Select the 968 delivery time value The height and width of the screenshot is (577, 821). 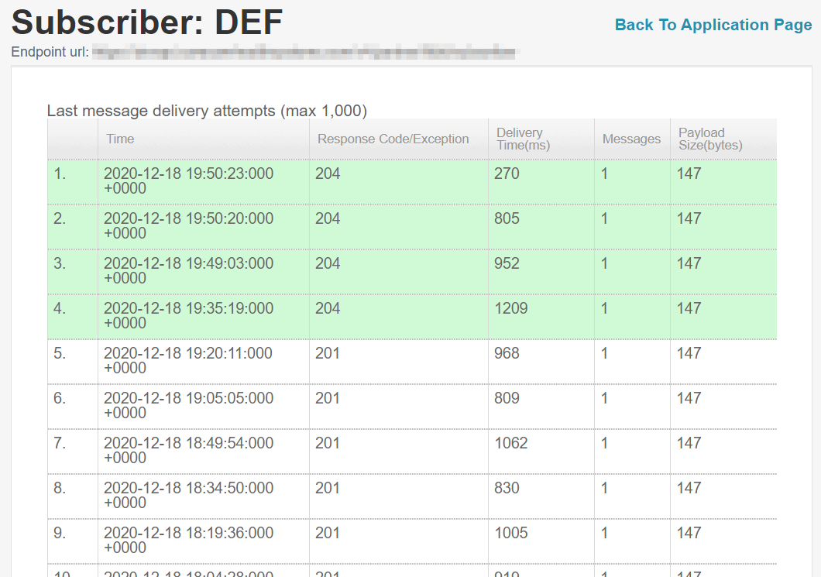506,353
